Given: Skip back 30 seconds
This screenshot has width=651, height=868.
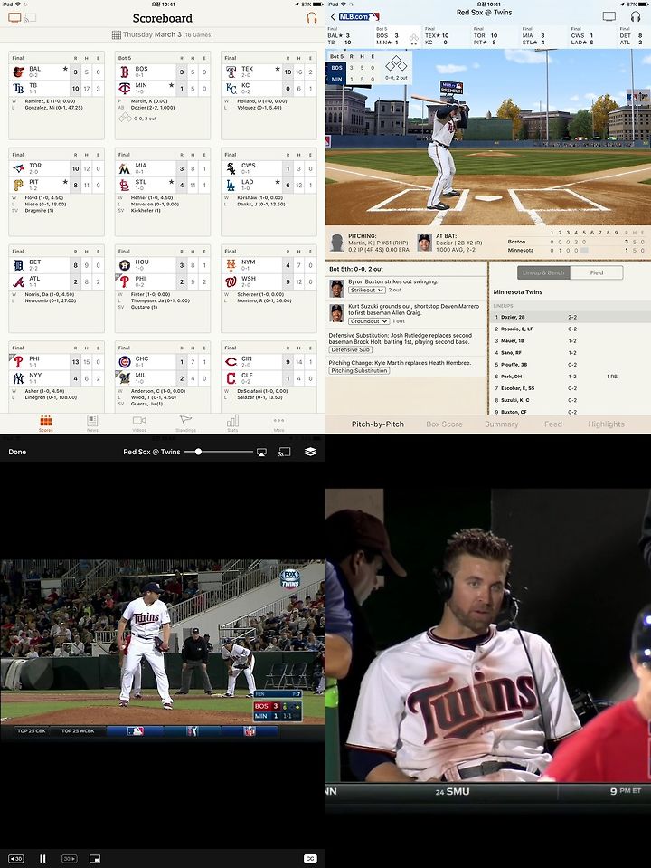Looking at the screenshot, I should point(16,859).
